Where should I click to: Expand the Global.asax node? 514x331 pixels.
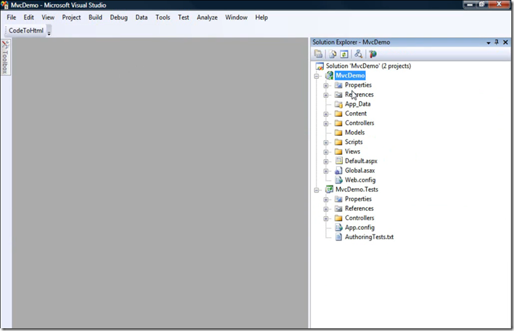click(326, 171)
